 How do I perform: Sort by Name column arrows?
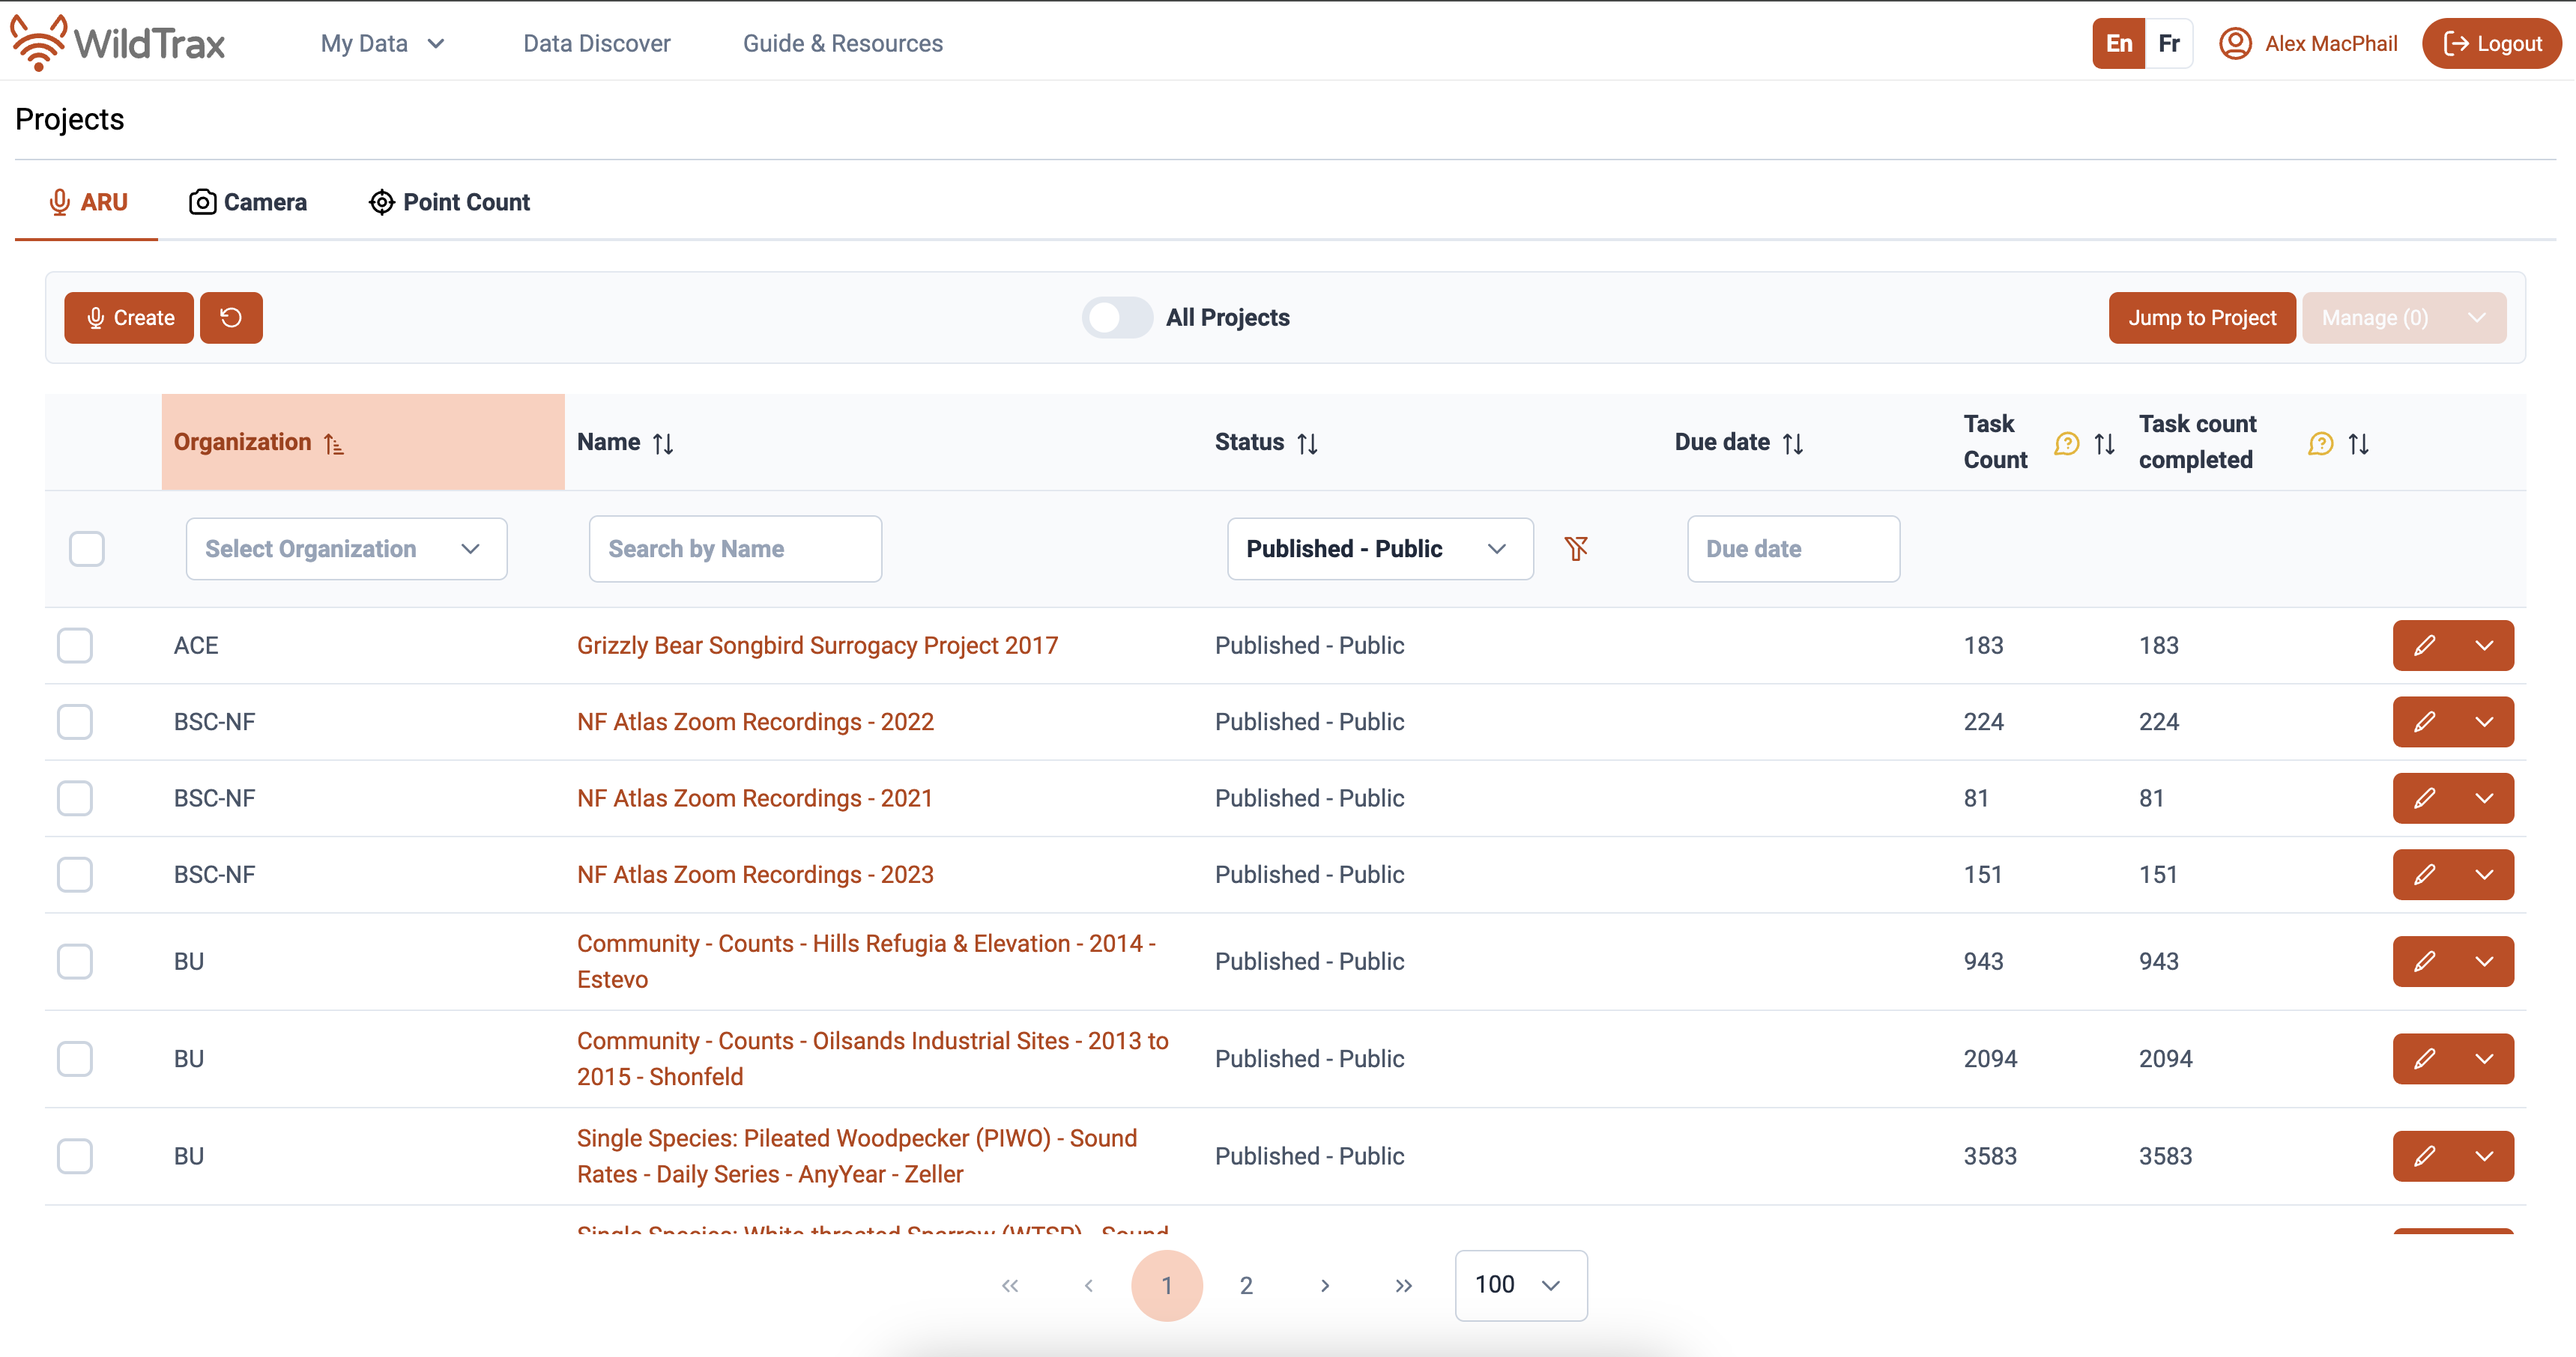pyautogui.click(x=663, y=443)
